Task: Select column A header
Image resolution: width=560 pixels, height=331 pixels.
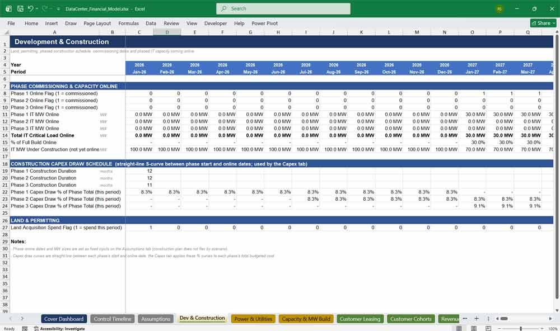Action: point(55,32)
